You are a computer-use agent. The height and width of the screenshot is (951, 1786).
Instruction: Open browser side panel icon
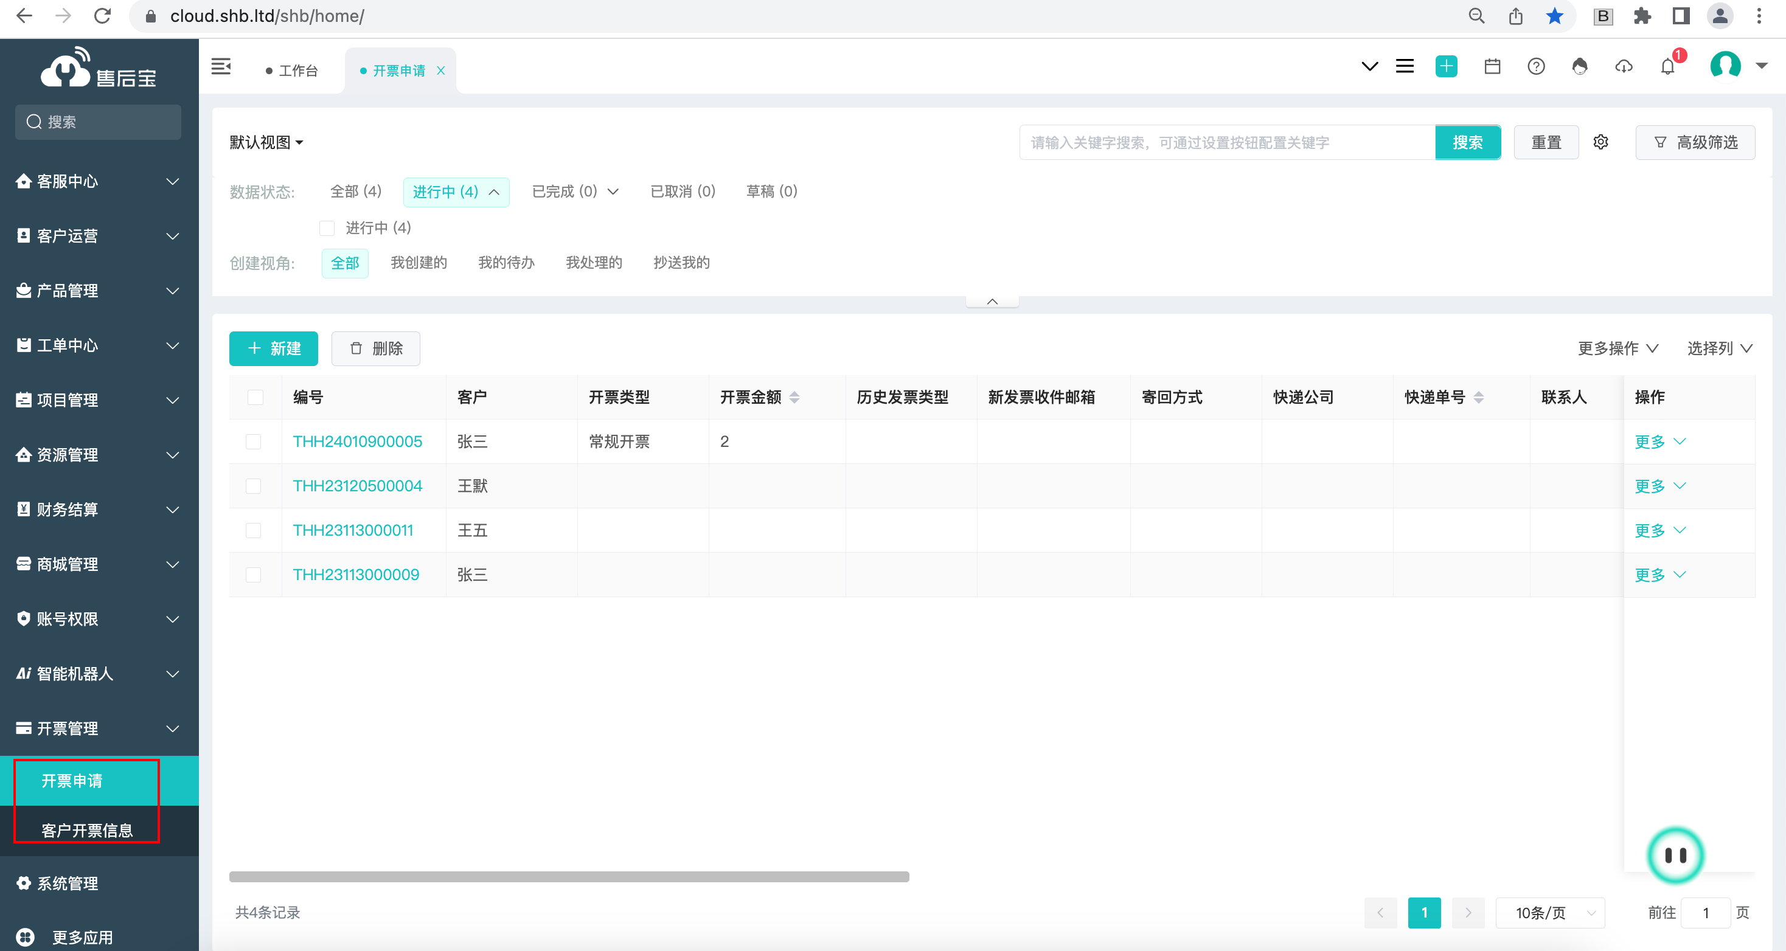click(1681, 16)
